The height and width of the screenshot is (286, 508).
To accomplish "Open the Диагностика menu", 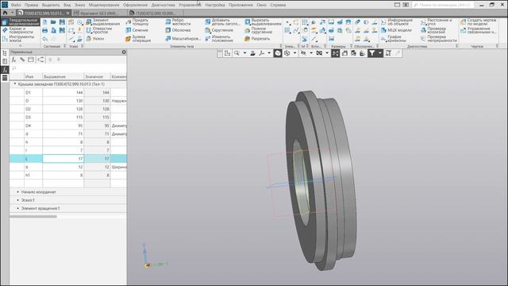I will coord(163,5).
